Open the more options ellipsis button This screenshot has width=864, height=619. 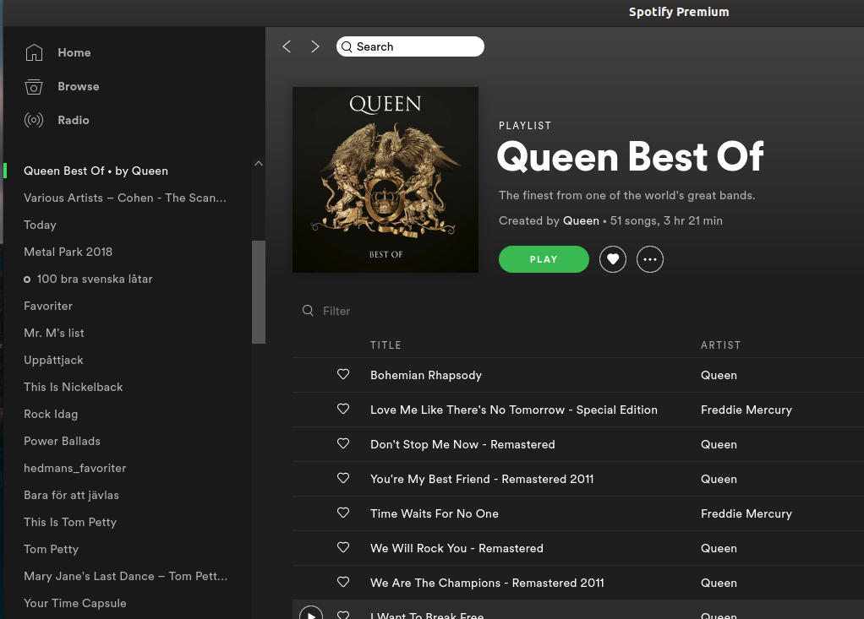click(650, 259)
